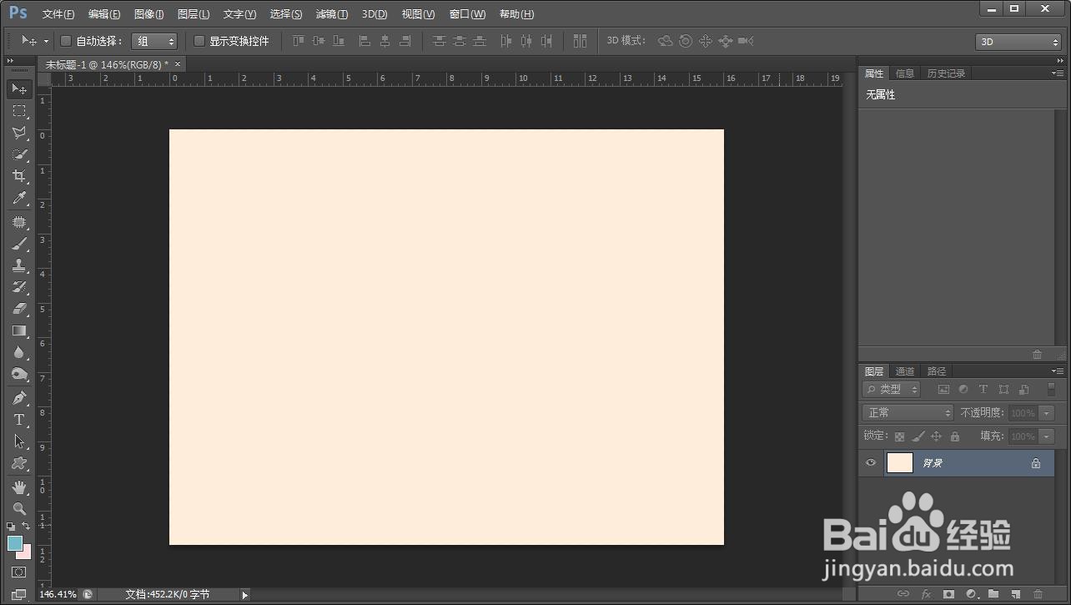Add a layer style with fx icon

926,594
